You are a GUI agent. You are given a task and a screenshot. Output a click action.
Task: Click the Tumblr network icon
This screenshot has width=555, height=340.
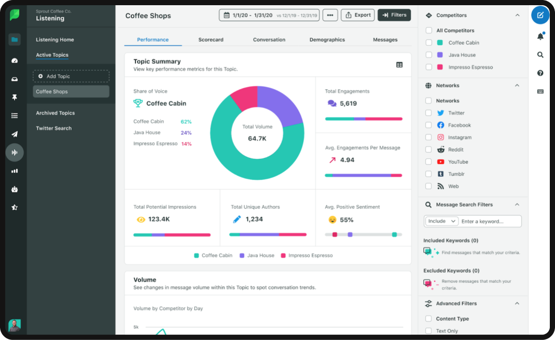pos(440,174)
